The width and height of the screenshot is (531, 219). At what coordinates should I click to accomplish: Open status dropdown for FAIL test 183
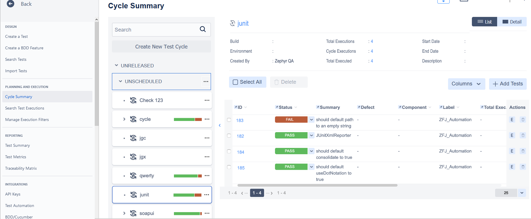[x=311, y=120]
